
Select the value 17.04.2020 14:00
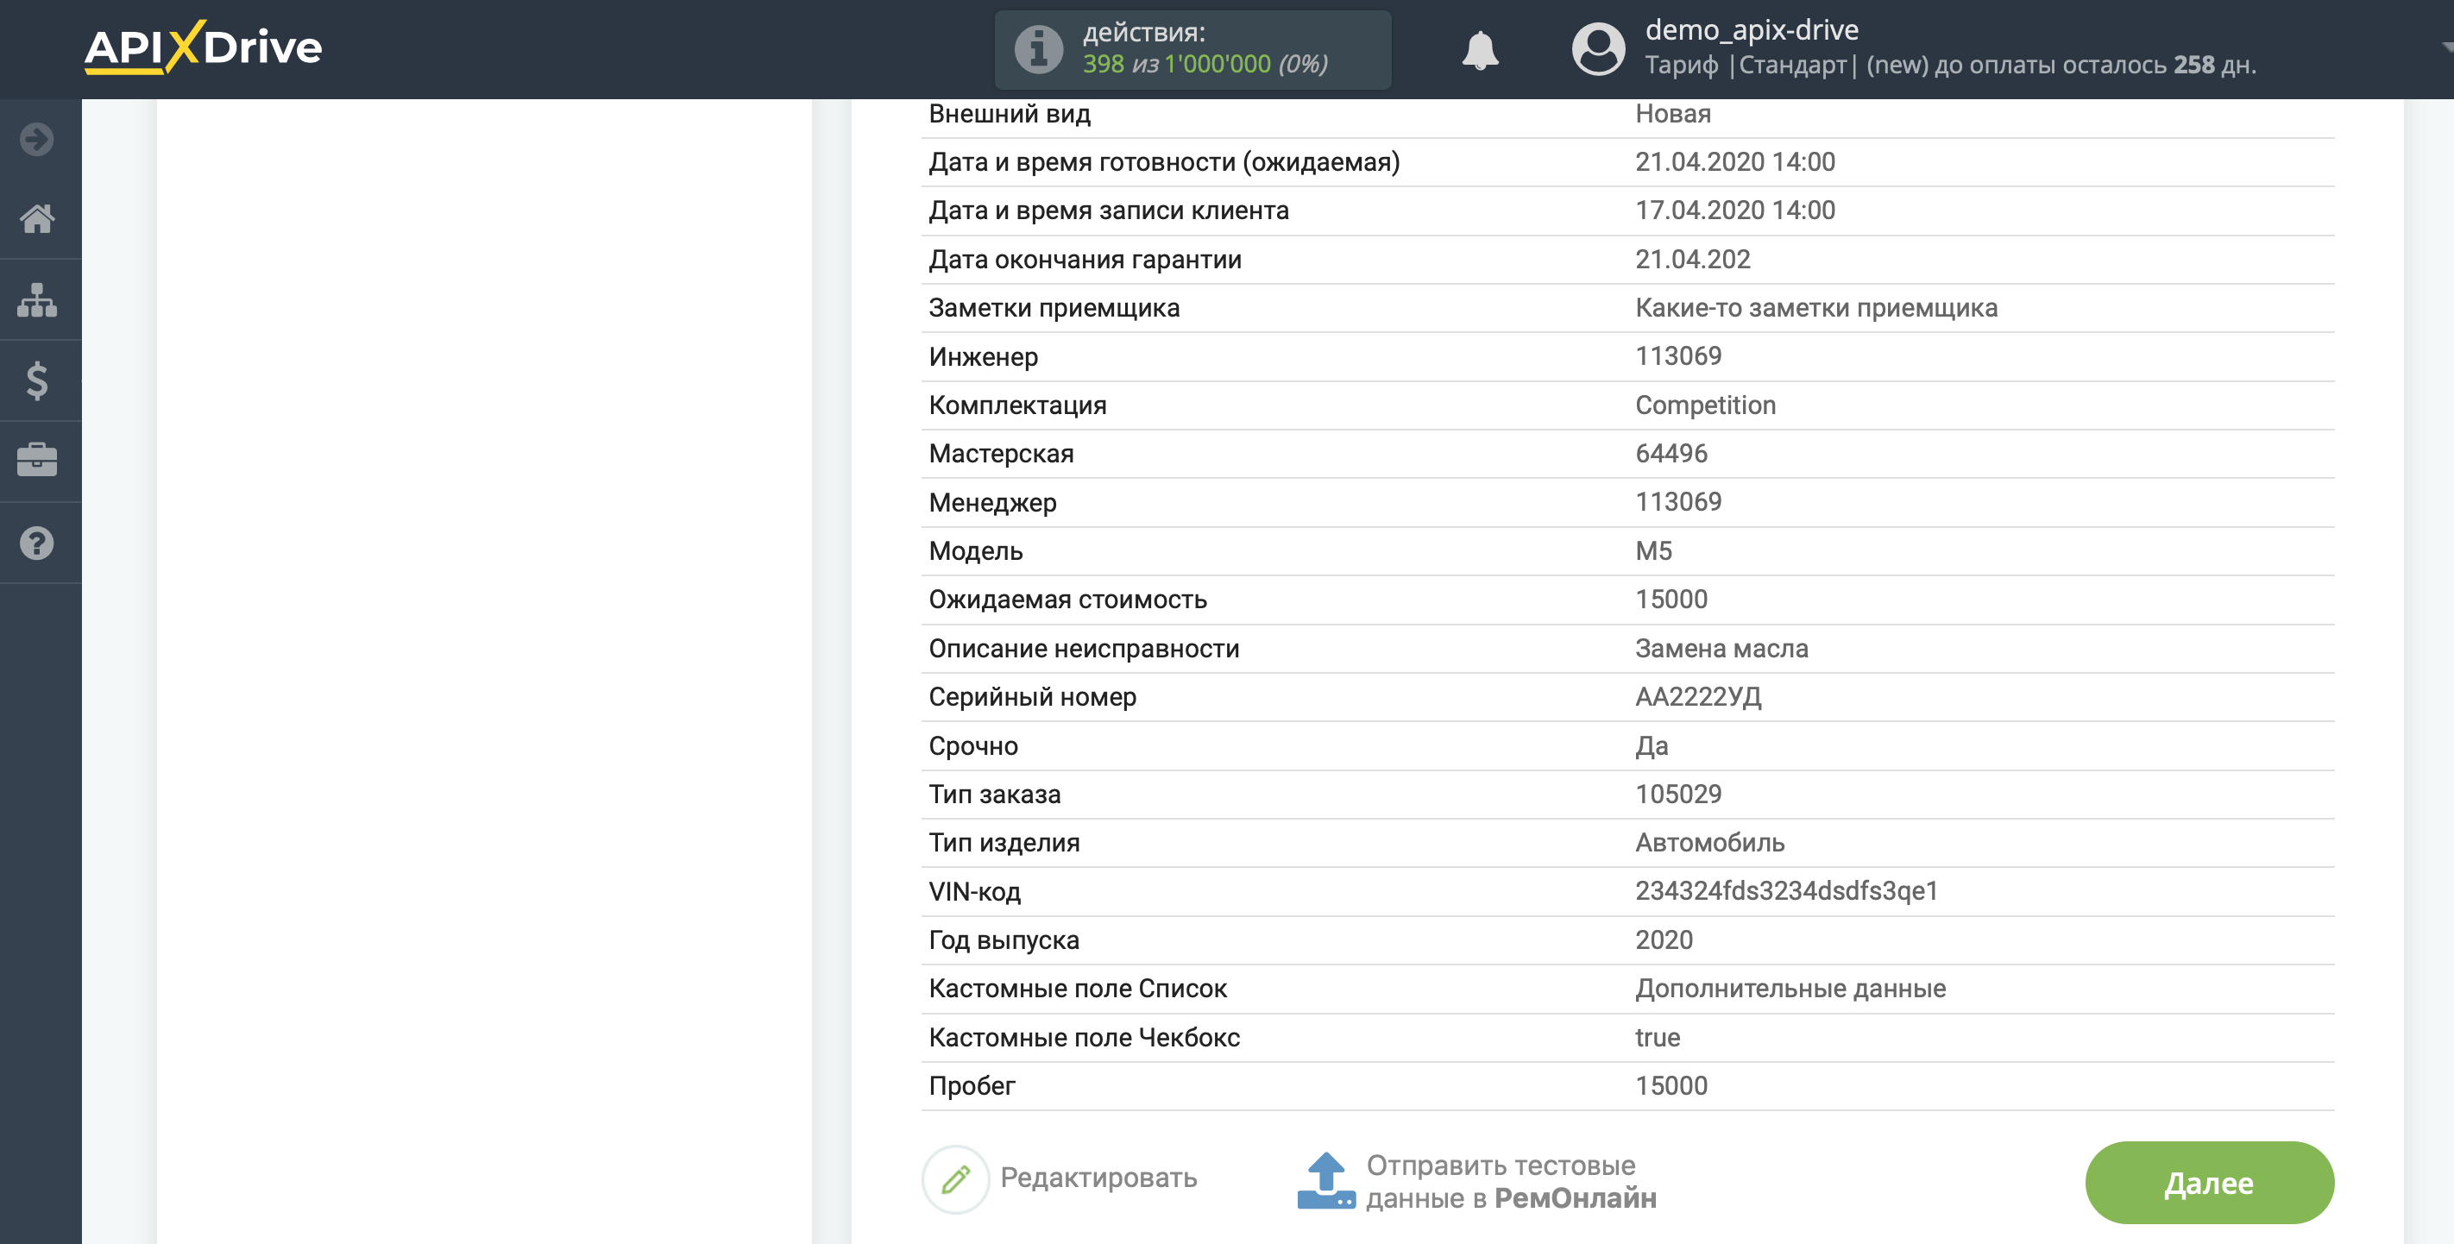click(1734, 210)
